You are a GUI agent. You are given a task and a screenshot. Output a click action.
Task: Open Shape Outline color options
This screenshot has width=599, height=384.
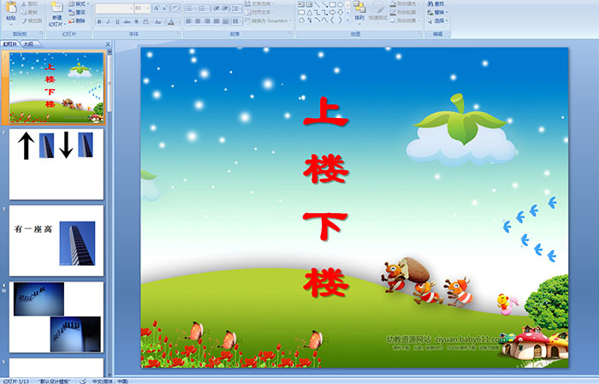[x=404, y=12]
